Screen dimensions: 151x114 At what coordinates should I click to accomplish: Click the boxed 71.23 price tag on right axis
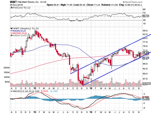(x=146, y=53)
